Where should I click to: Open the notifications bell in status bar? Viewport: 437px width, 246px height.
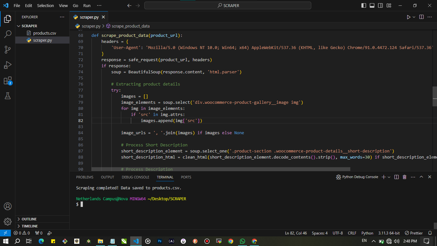coord(430,233)
